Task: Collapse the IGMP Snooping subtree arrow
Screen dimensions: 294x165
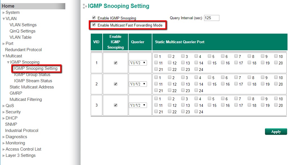Action: tap(8, 62)
